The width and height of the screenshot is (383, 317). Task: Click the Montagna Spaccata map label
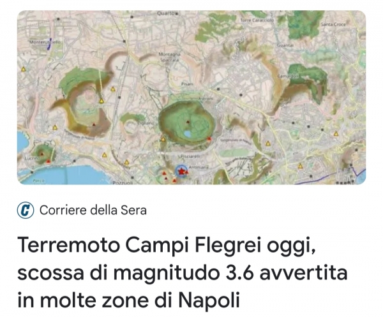click(x=169, y=56)
